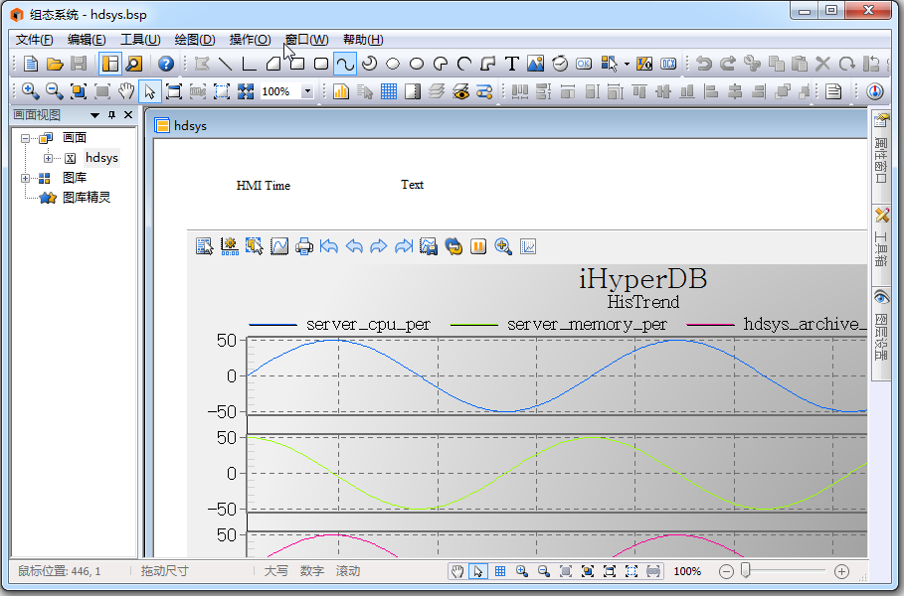Open the 属性窗口 side tab
904x596 pixels.
pos(881,156)
